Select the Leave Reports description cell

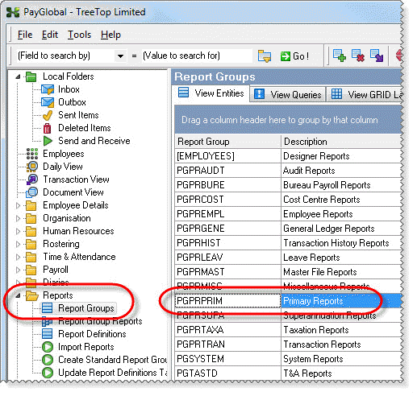(x=341, y=258)
